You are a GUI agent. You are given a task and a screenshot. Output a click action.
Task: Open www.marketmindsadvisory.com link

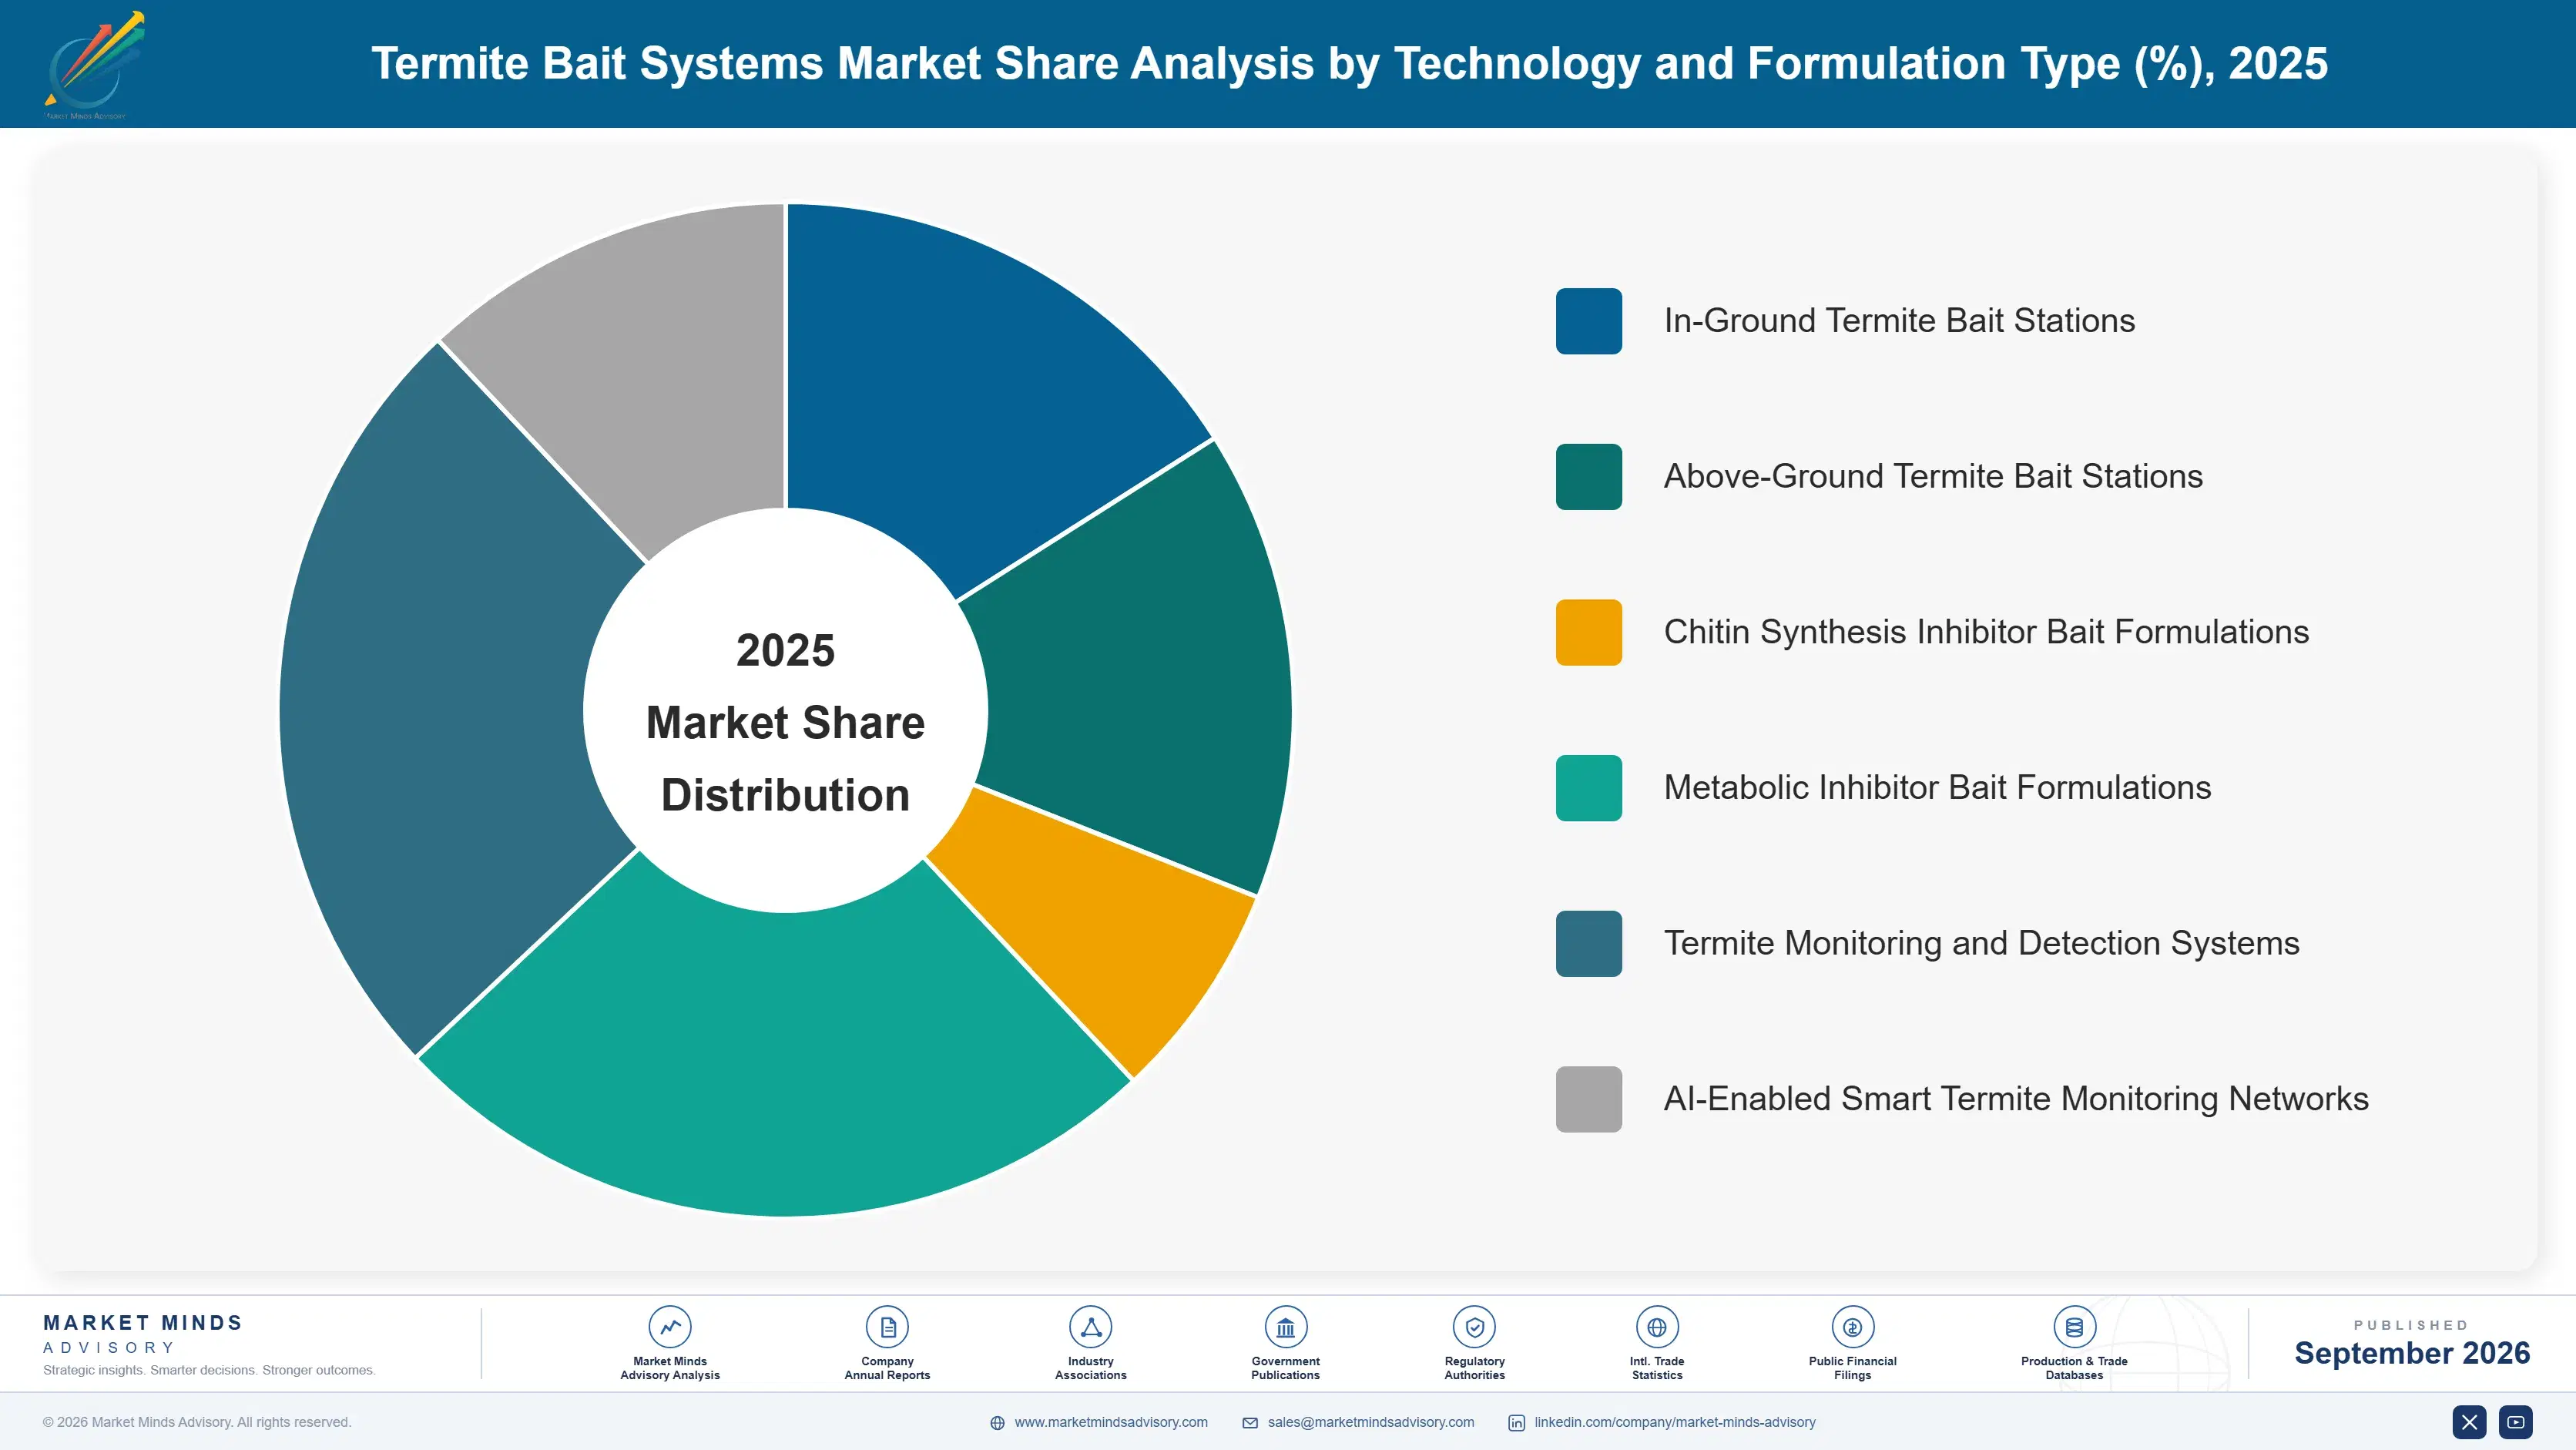[x=1111, y=1422]
